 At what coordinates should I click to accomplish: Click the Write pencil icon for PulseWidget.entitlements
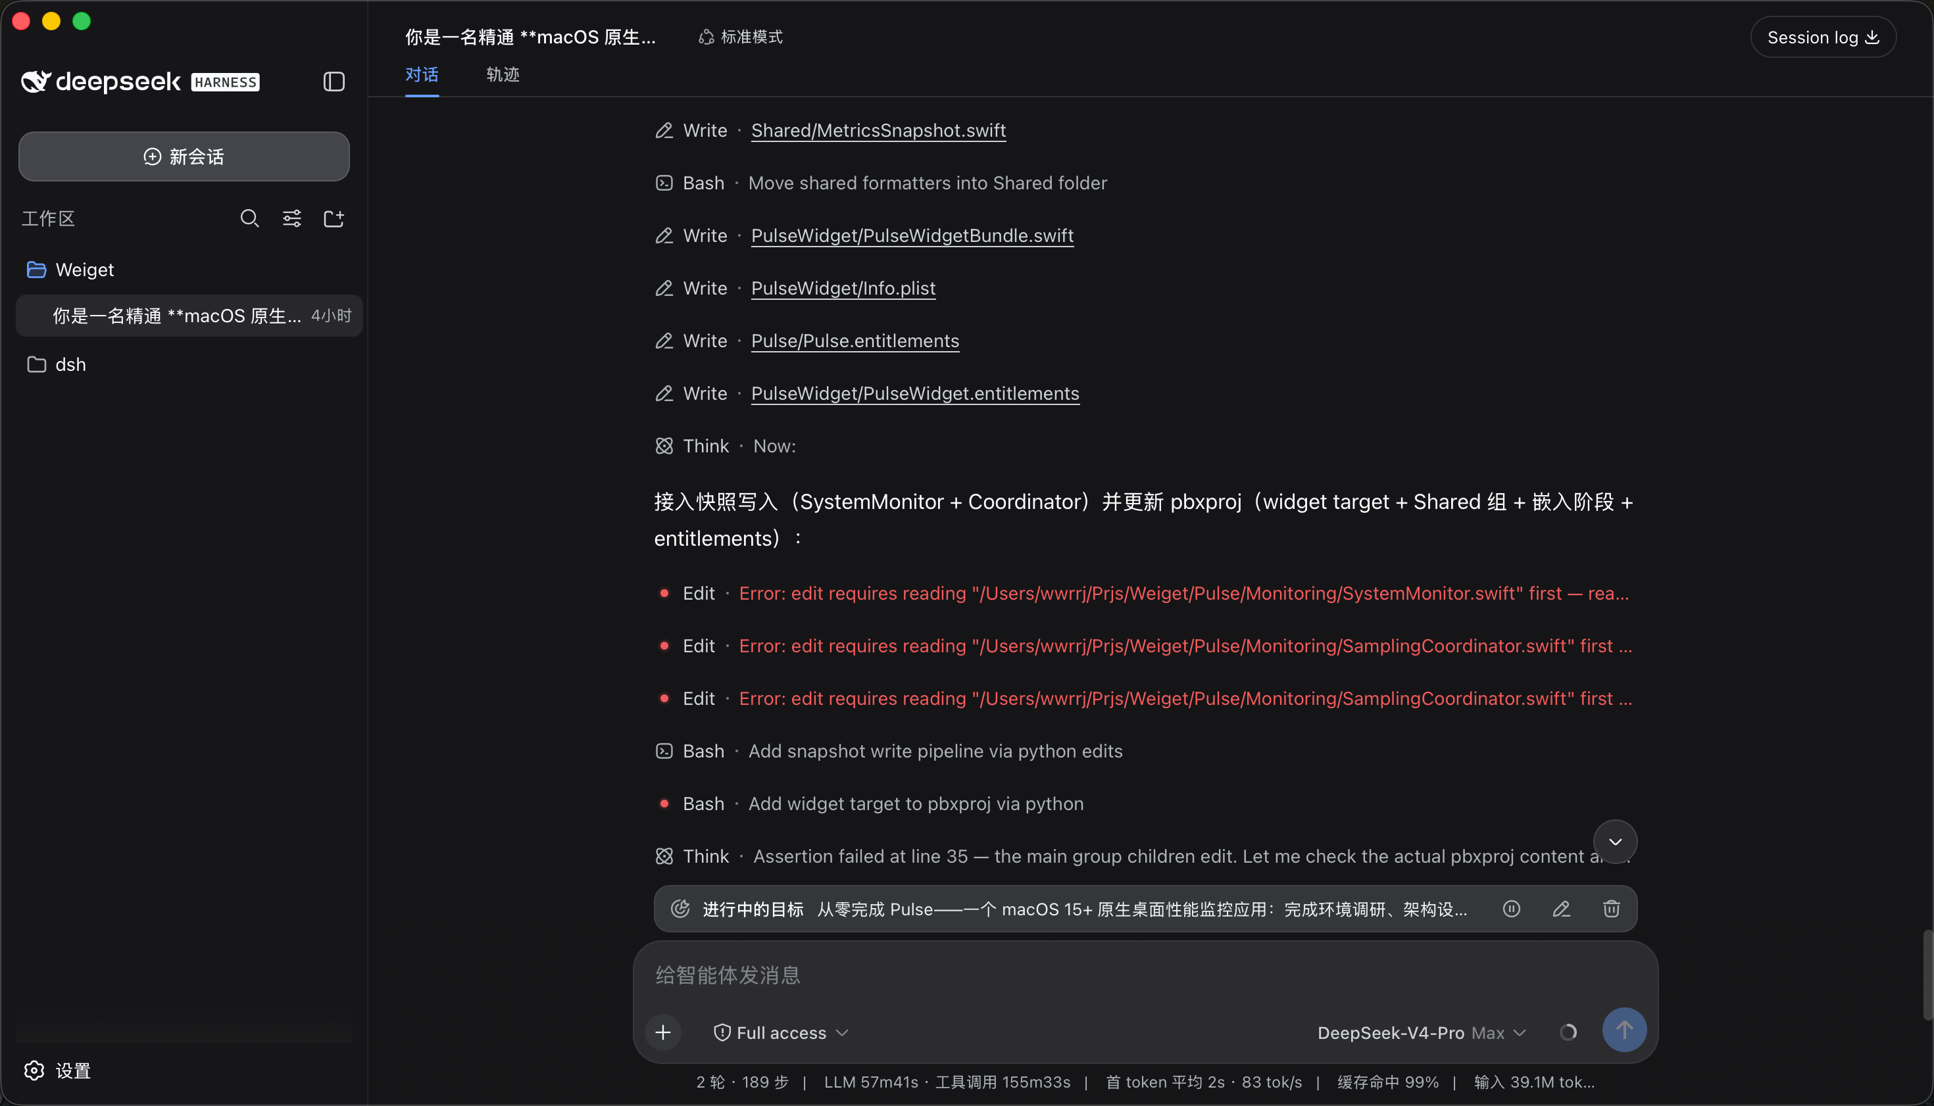[x=664, y=393]
